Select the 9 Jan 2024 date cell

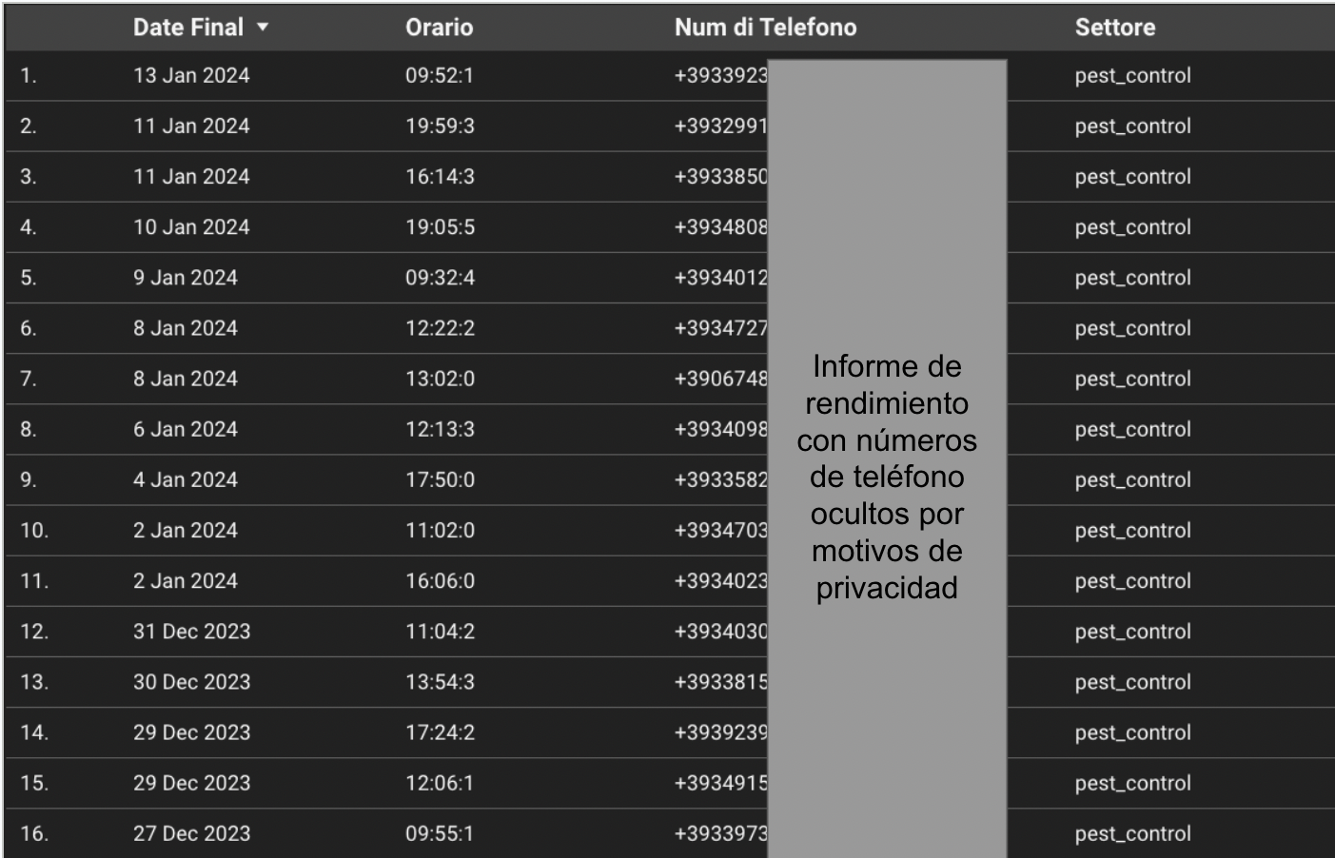pos(186,278)
